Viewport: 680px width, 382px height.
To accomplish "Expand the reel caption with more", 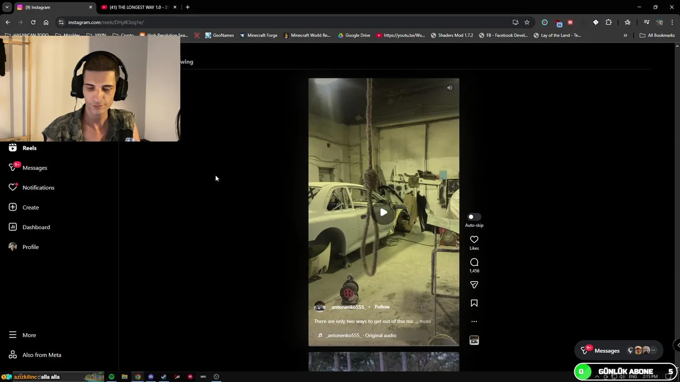I will [425, 322].
